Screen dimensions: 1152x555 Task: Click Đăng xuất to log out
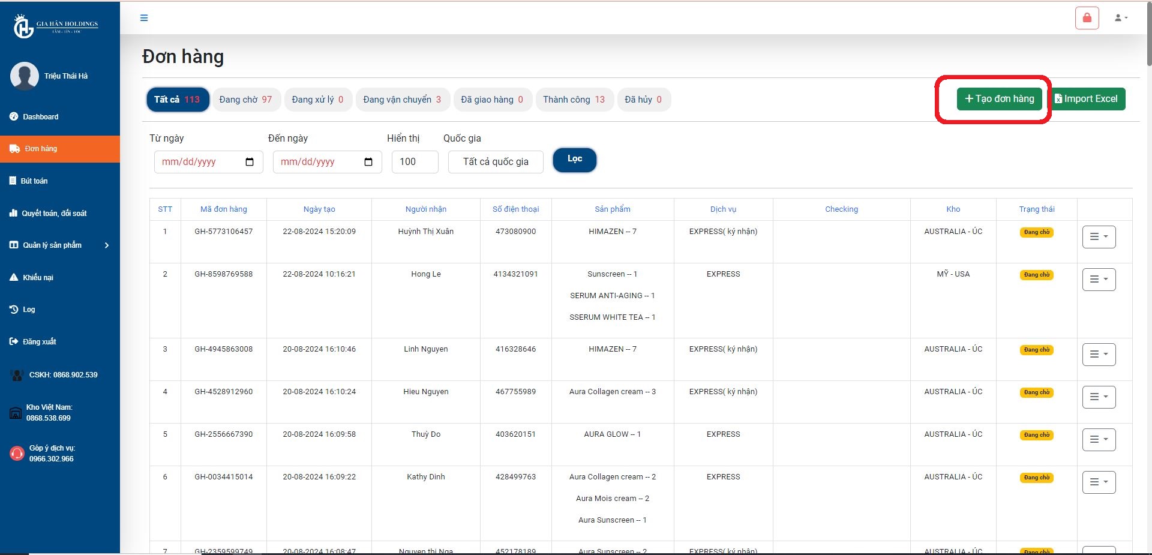pyautogui.click(x=39, y=341)
